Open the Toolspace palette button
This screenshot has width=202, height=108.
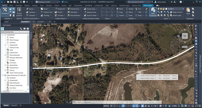pyautogui.click(x=5, y=12)
